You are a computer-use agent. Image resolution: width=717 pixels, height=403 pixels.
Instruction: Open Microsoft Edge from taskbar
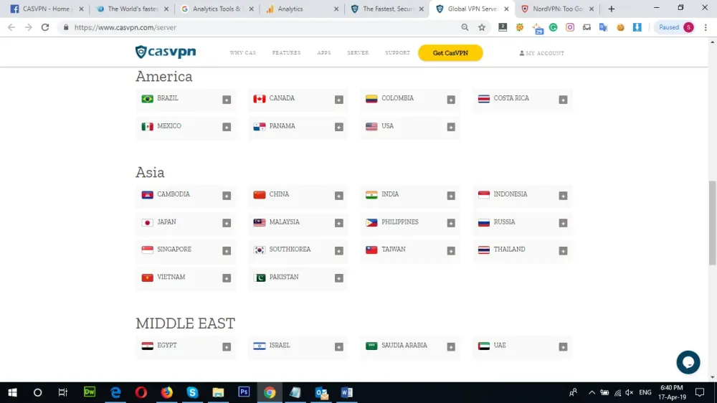tap(115, 392)
